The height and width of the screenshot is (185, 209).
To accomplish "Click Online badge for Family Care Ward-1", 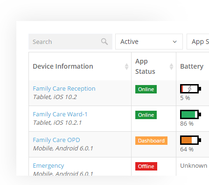I will click(x=146, y=115).
